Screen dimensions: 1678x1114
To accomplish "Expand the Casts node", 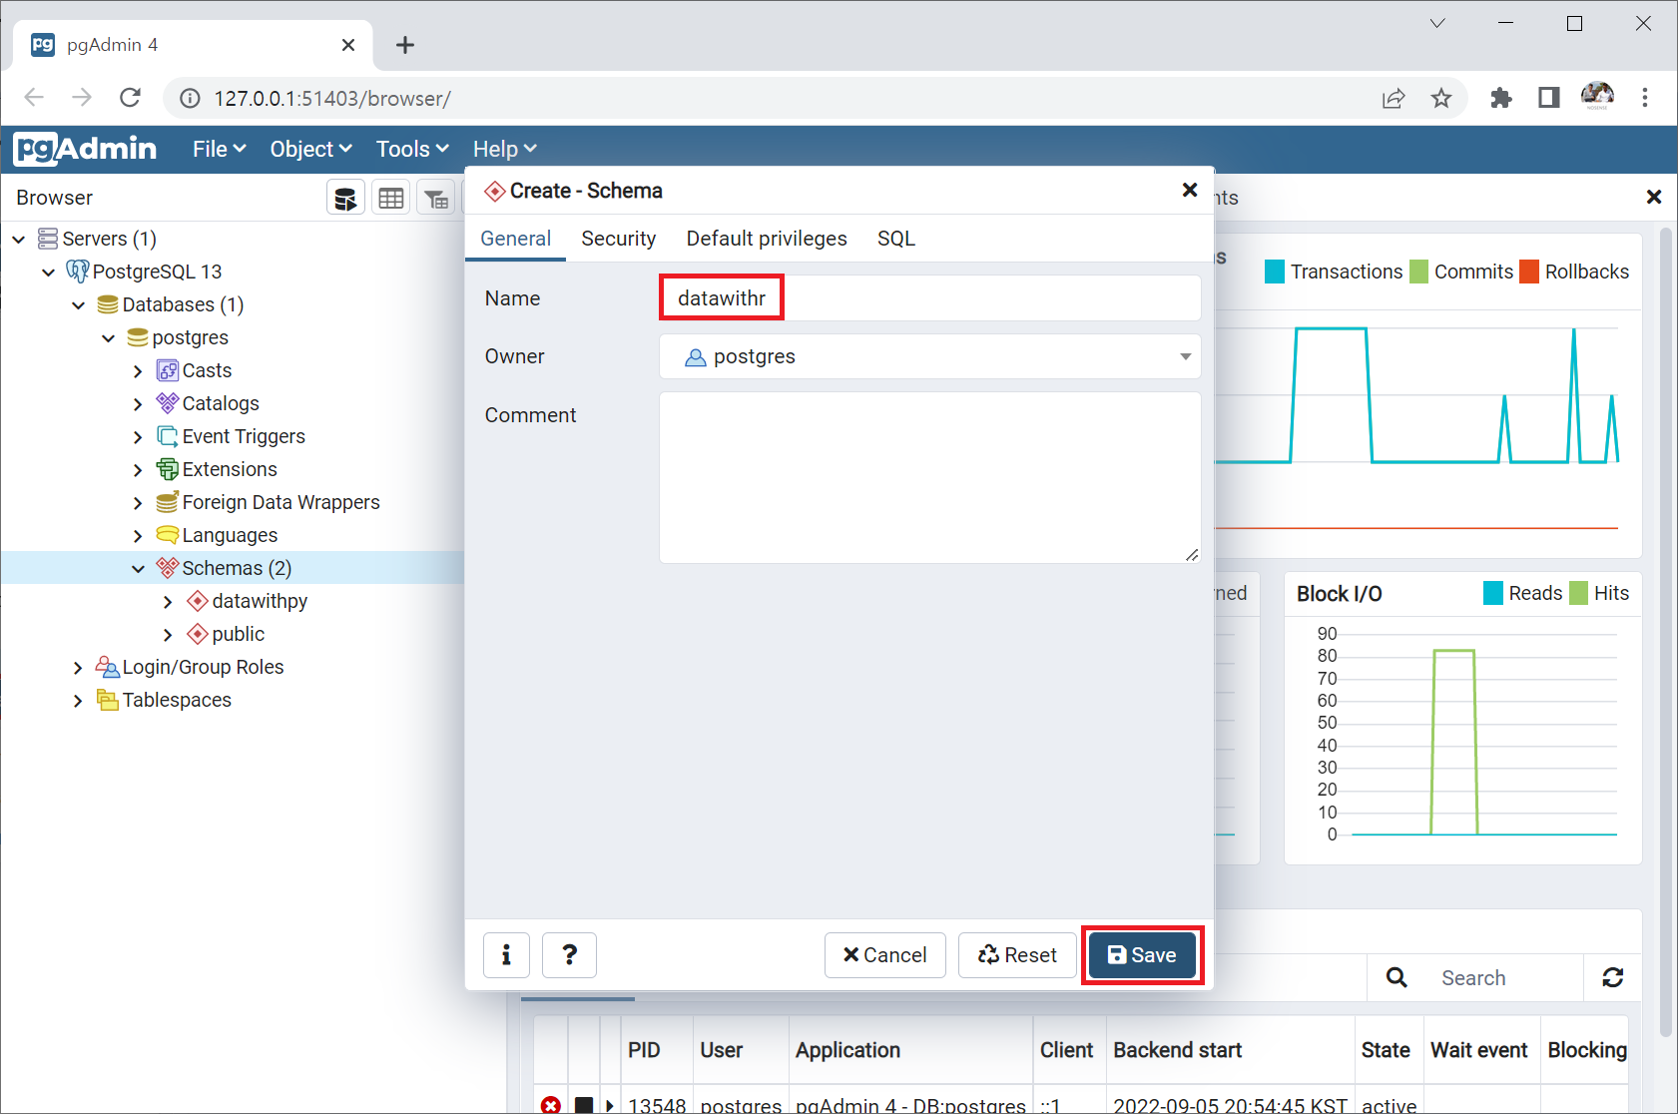I will 138,370.
